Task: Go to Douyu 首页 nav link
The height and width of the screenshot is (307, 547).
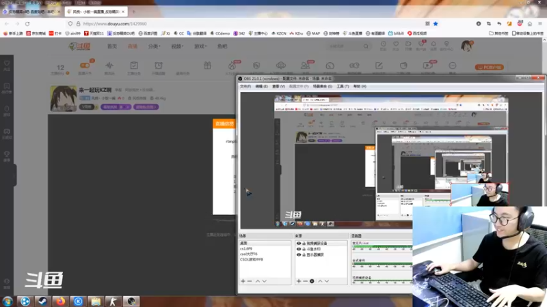Action: coord(112,46)
